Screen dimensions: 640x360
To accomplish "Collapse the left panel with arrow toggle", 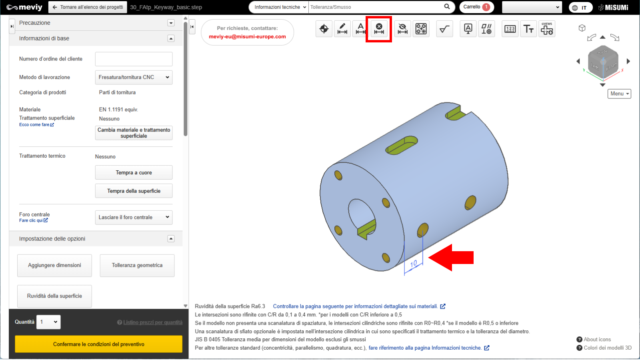I will [x=12, y=26].
